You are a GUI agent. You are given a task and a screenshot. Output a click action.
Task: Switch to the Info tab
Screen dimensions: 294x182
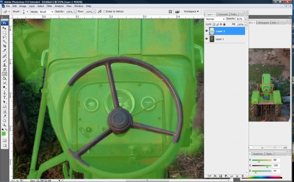274,22
